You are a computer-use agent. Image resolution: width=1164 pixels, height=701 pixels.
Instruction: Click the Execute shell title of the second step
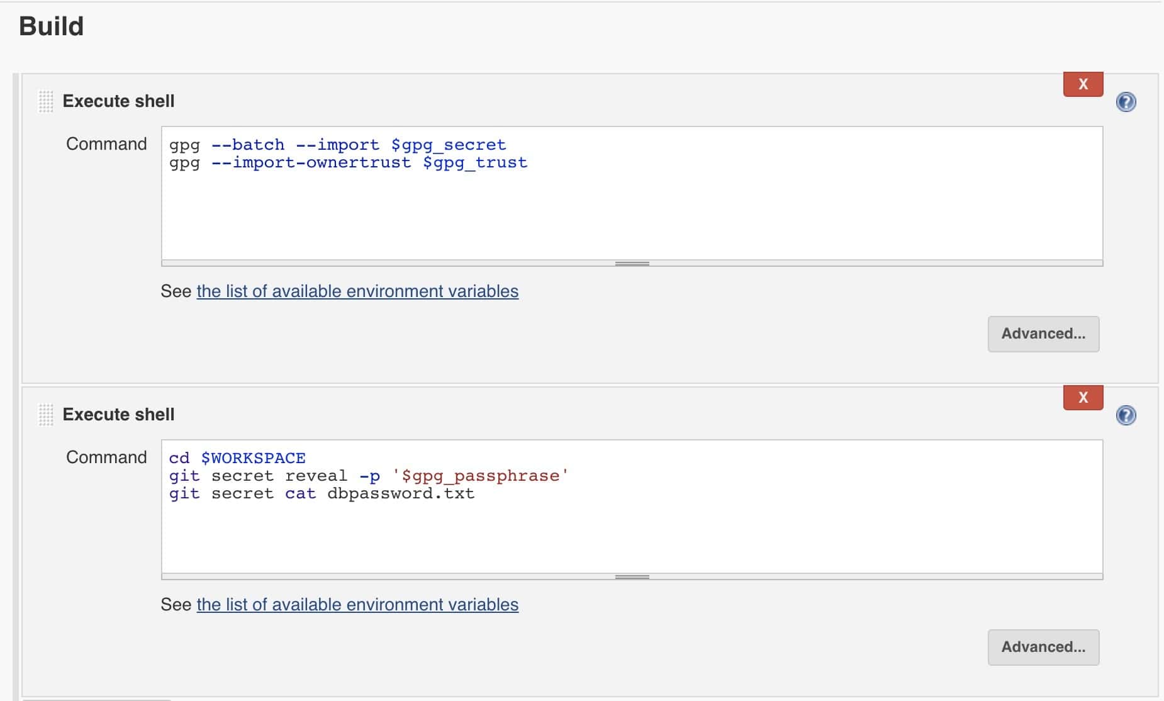coord(118,414)
